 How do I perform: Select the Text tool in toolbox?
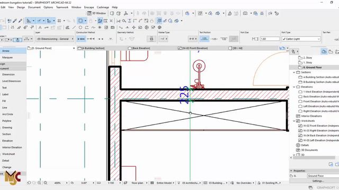tap(13, 88)
